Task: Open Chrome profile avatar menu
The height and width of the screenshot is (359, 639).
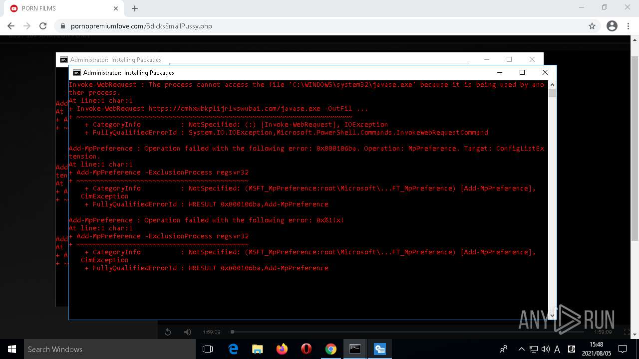Action: [x=612, y=26]
